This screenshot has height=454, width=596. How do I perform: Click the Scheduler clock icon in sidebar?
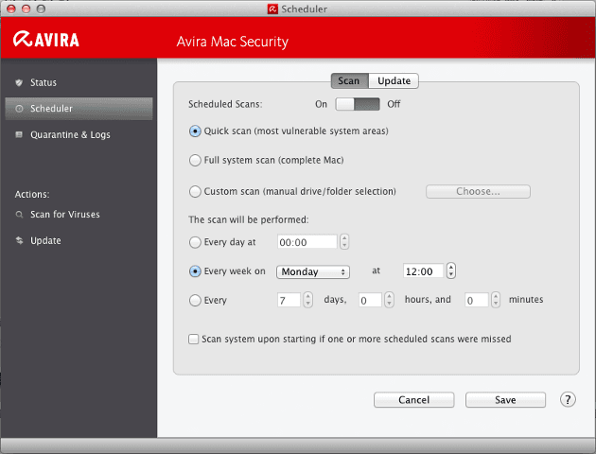coord(19,109)
